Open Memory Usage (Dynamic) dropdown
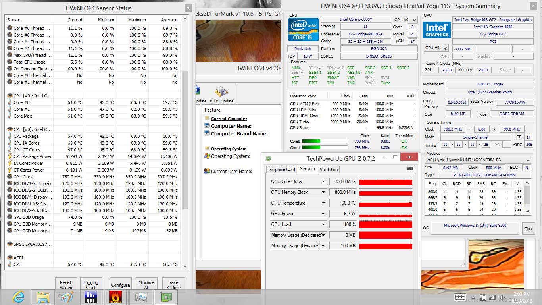 coord(323,246)
